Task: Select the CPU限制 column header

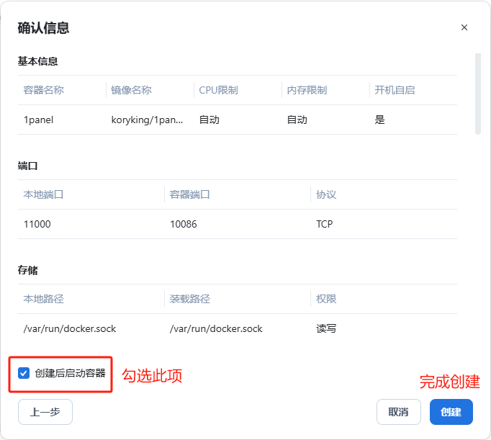Action: (219, 90)
